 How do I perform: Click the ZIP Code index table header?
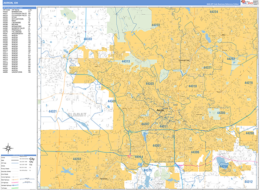coord(18,8)
